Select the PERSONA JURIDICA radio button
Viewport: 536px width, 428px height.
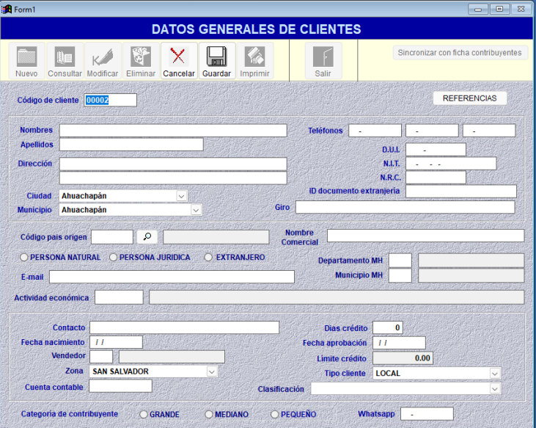click(x=113, y=257)
